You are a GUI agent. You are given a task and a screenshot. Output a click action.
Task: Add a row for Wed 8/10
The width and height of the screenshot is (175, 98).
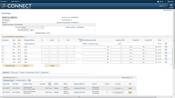click(166, 44)
